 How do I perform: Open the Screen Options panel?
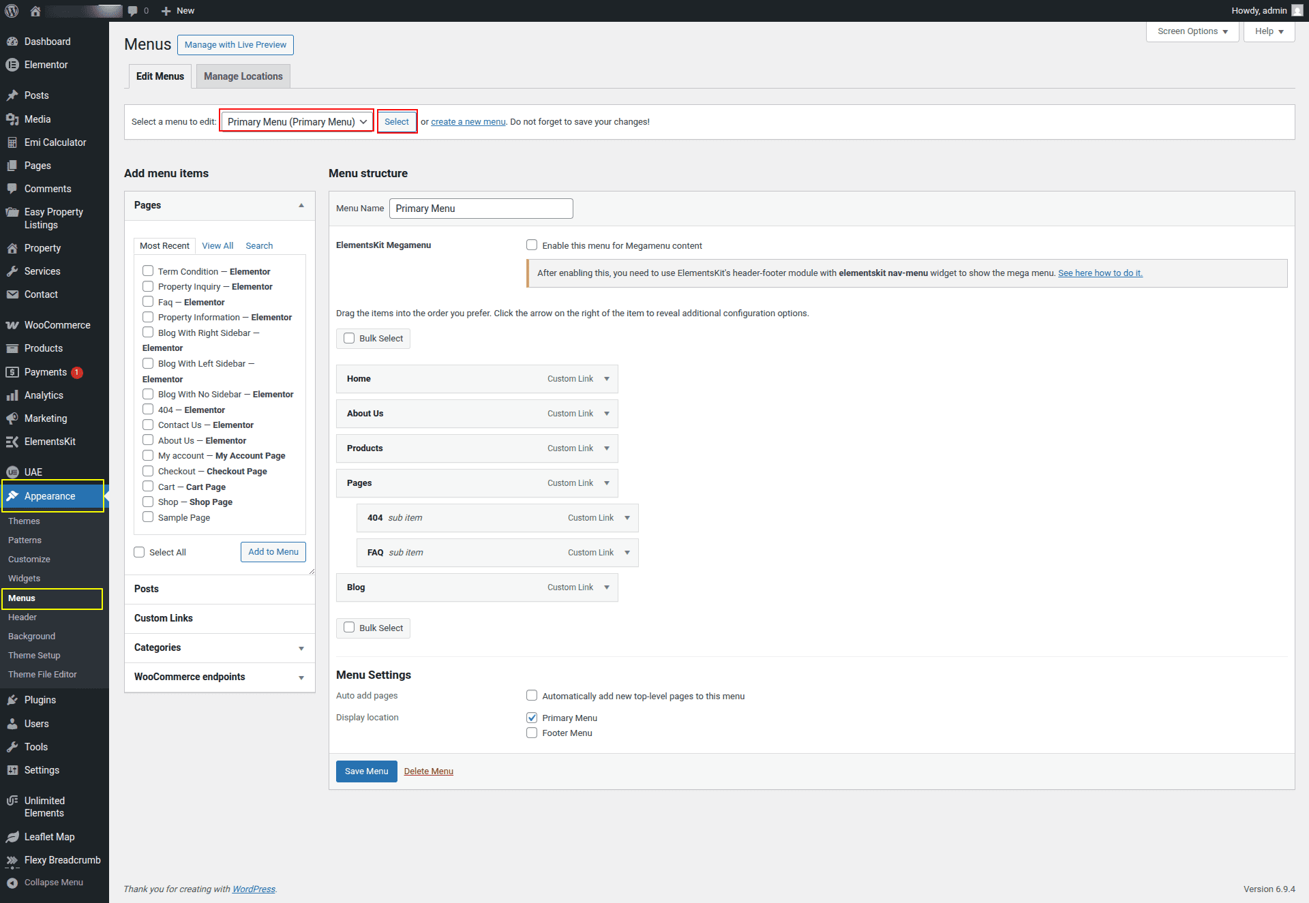1192,31
